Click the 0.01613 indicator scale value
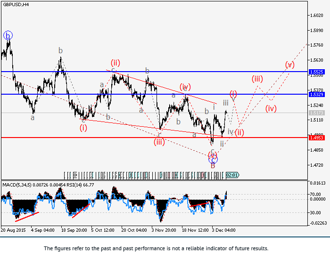The image size is (330, 260). [x=318, y=183]
